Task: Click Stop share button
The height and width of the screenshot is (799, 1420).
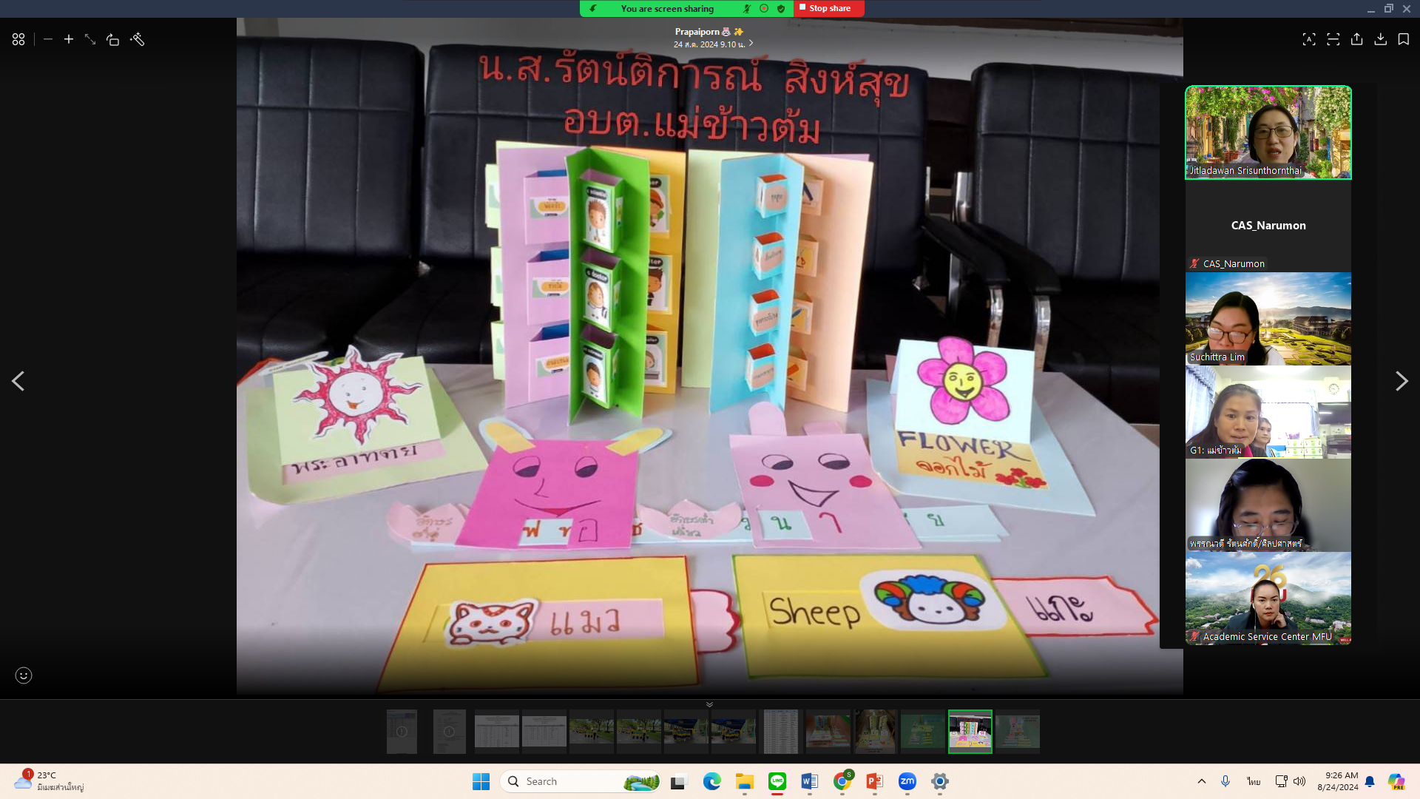Action: pyautogui.click(x=829, y=8)
